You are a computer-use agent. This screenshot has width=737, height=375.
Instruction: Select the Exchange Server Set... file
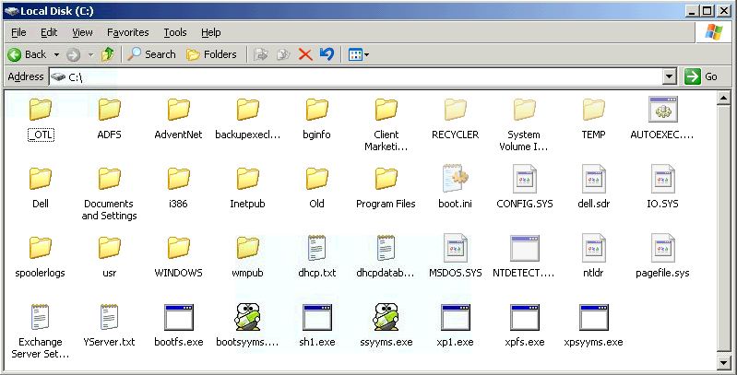pyautogui.click(x=41, y=332)
